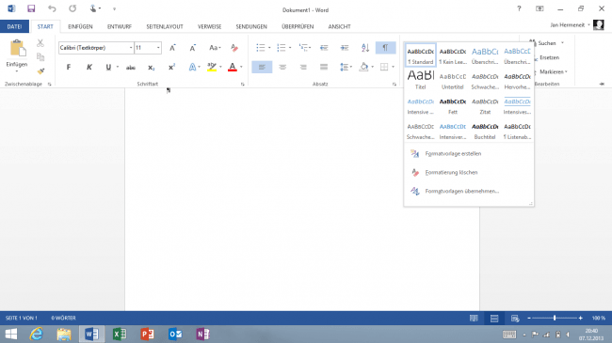The width and height of the screenshot is (612, 343).
Task: Apply the yellow text highlight color
Action: click(x=212, y=68)
